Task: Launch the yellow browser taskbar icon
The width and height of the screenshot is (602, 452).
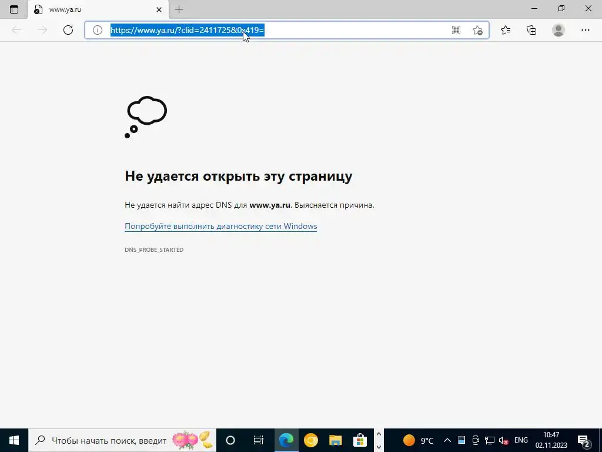Action: 310,440
